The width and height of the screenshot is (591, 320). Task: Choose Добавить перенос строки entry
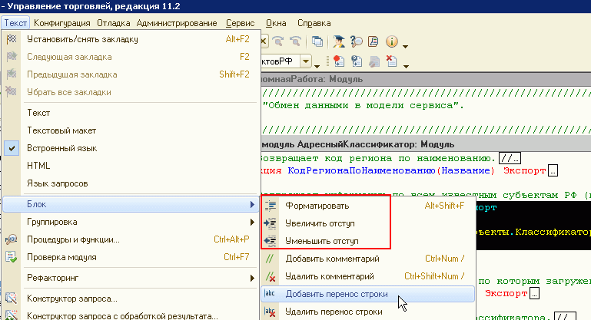(x=368, y=294)
